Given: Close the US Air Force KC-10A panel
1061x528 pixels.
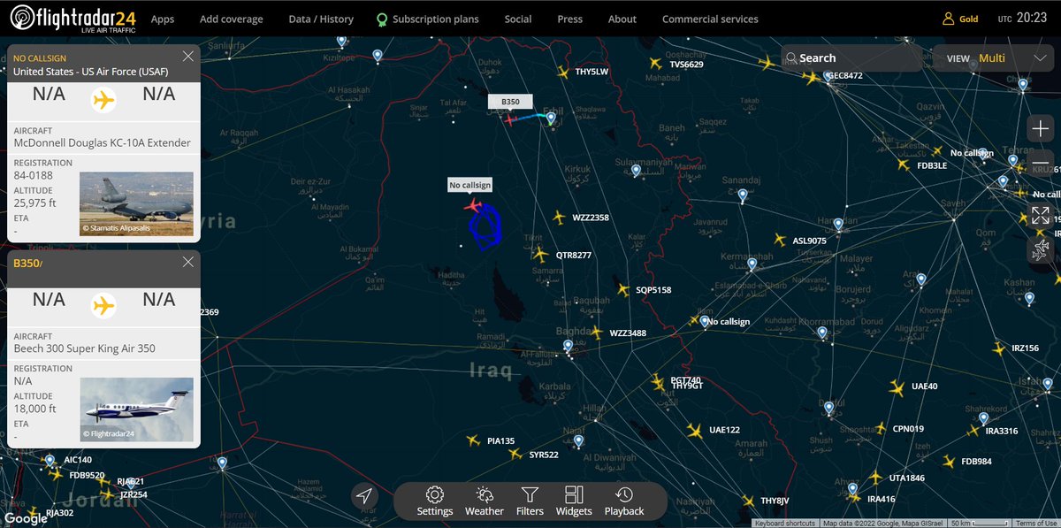Looking at the screenshot, I should pos(187,57).
